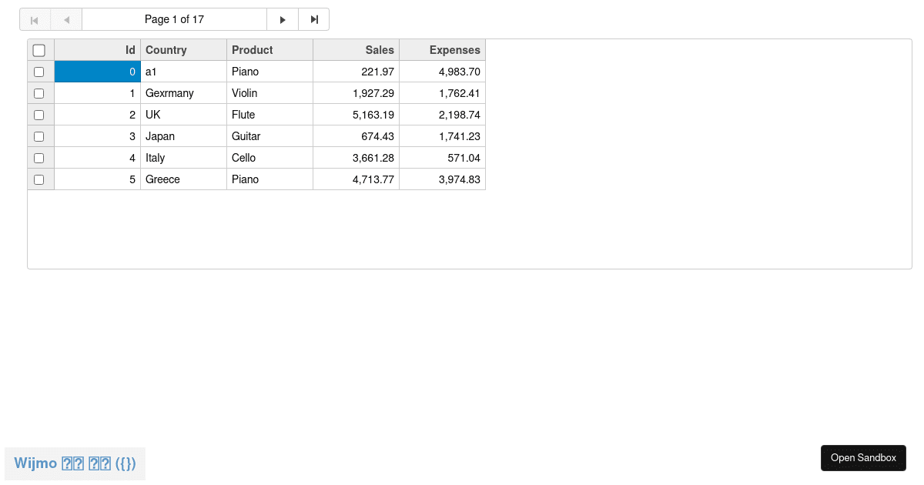
Task: Jump to the last page
Action: point(313,19)
